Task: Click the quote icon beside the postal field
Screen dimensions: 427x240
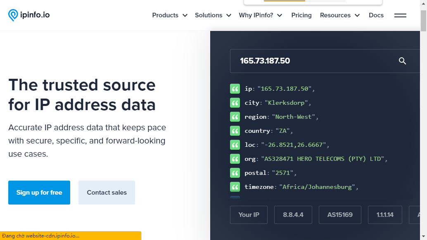Action: point(235,173)
